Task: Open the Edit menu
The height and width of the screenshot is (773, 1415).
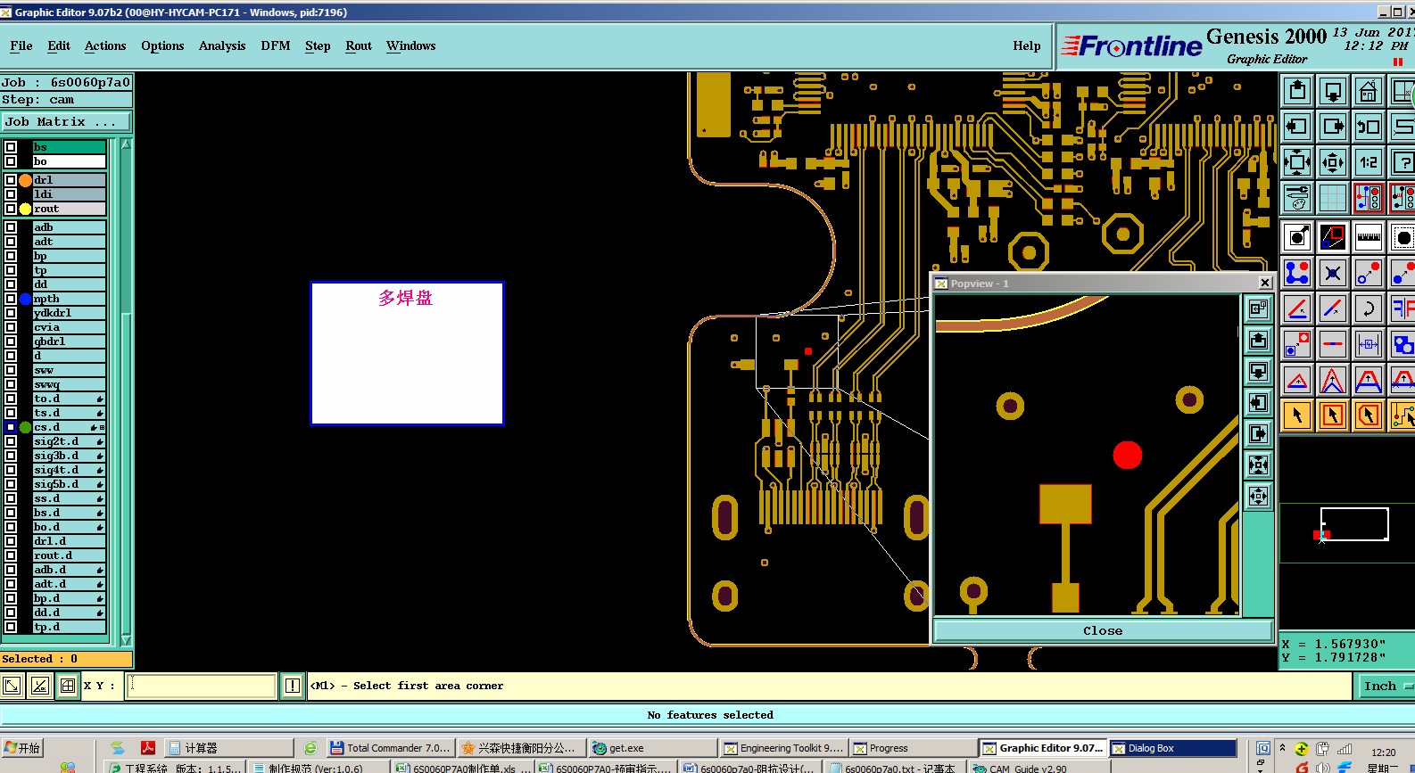Action: click(59, 46)
